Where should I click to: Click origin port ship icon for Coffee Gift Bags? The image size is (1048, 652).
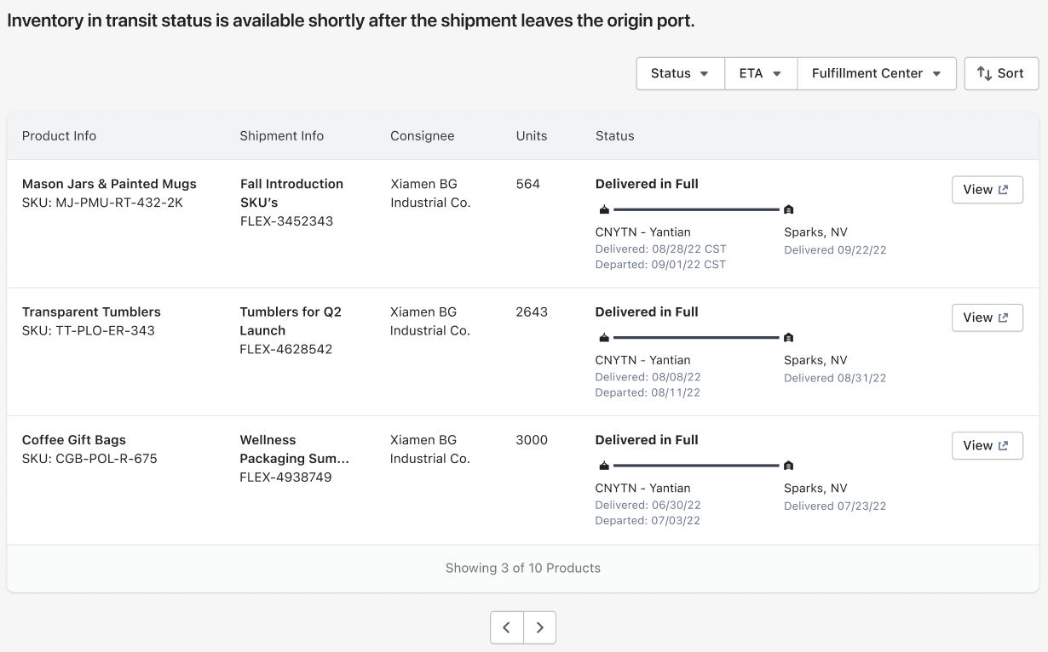coord(604,466)
